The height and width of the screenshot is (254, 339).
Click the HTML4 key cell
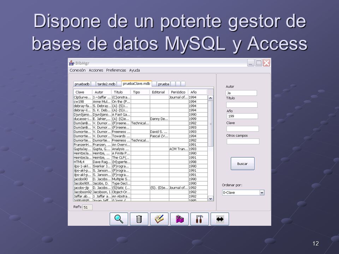coord(83,162)
